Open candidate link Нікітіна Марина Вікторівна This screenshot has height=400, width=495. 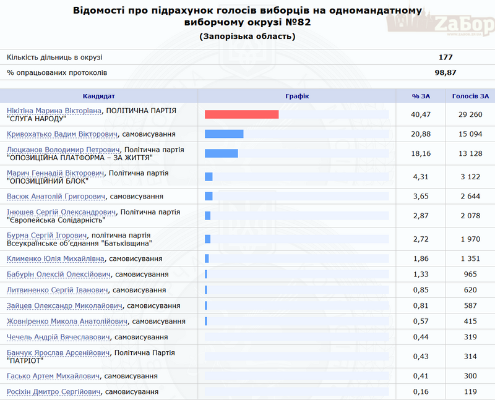coord(54,111)
